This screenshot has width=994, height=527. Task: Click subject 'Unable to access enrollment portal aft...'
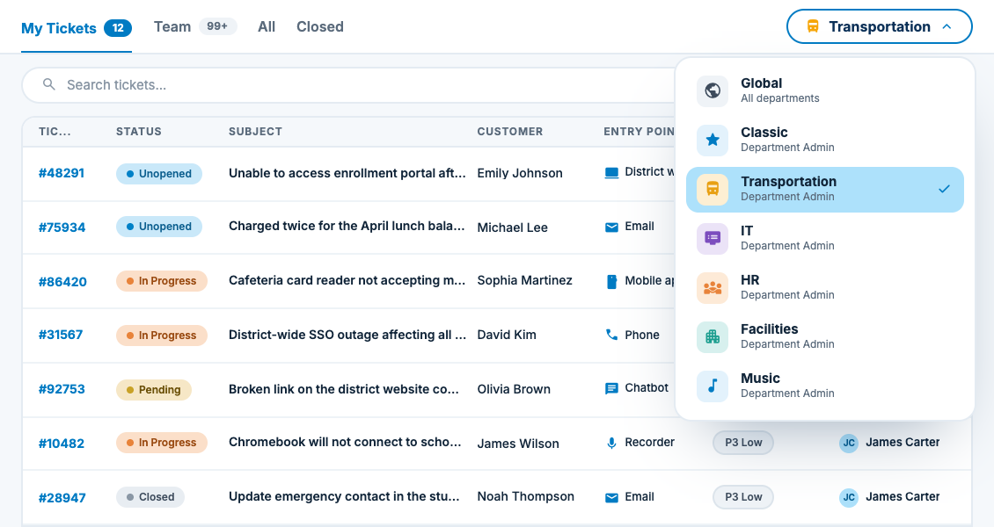tap(347, 173)
